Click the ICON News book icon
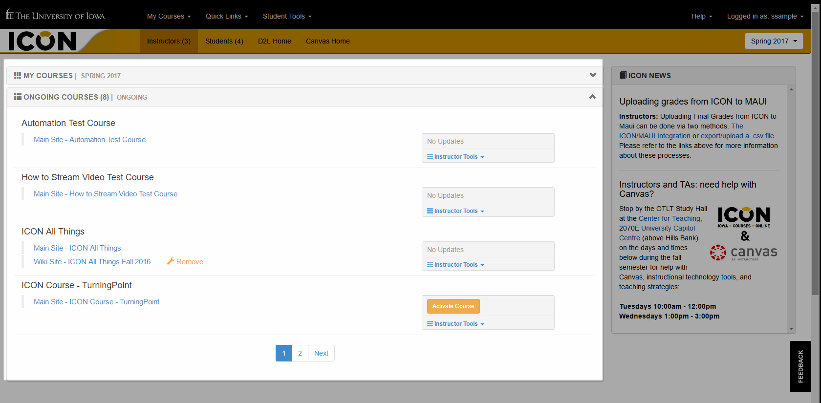The width and height of the screenshot is (821, 403). click(x=623, y=75)
